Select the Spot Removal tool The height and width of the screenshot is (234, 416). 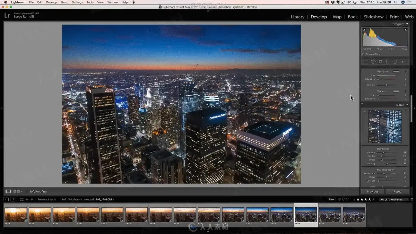pyautogui.click(x=373, y=62)
